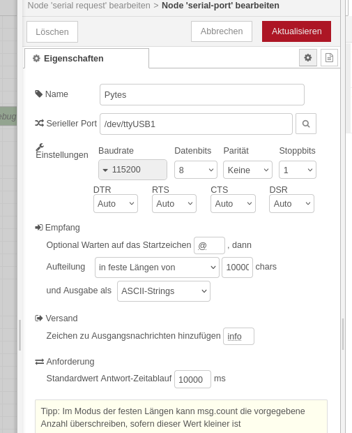Open node description document icon
This screenshot has width=352, height=433.
[x=329, y=58]
